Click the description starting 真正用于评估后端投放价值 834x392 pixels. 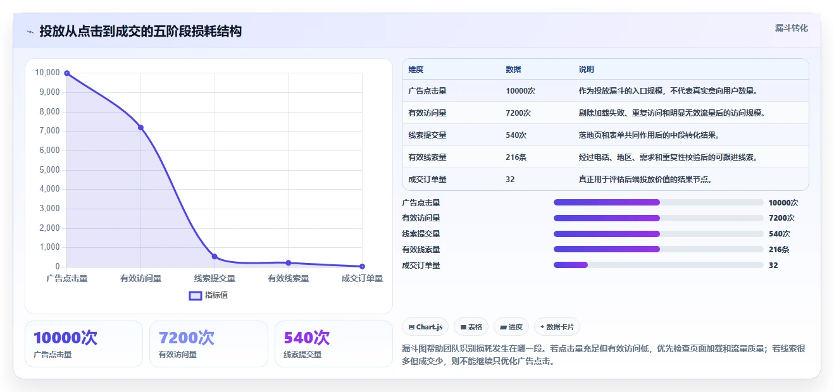click(645, 180)
